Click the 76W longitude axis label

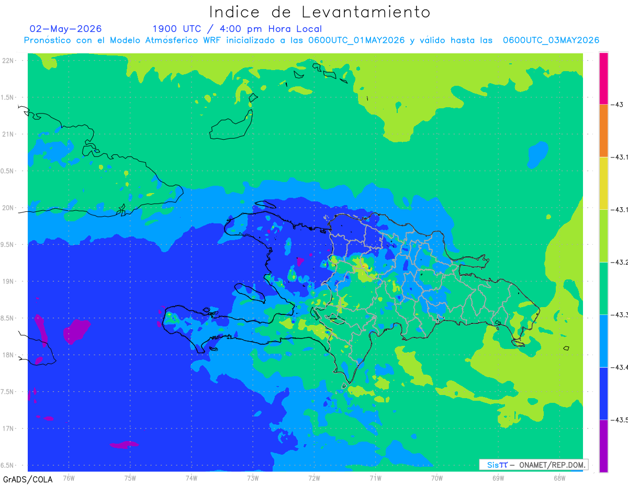(x=69, y=478)
